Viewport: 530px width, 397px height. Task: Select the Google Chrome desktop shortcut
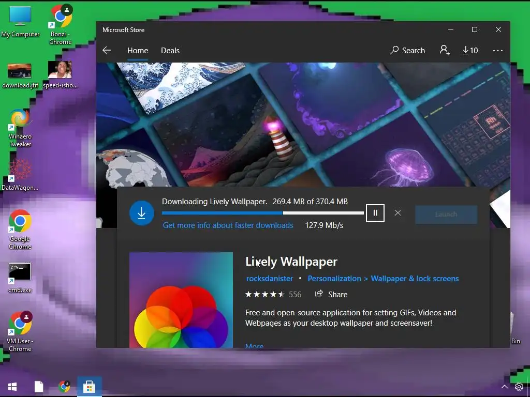20,230
